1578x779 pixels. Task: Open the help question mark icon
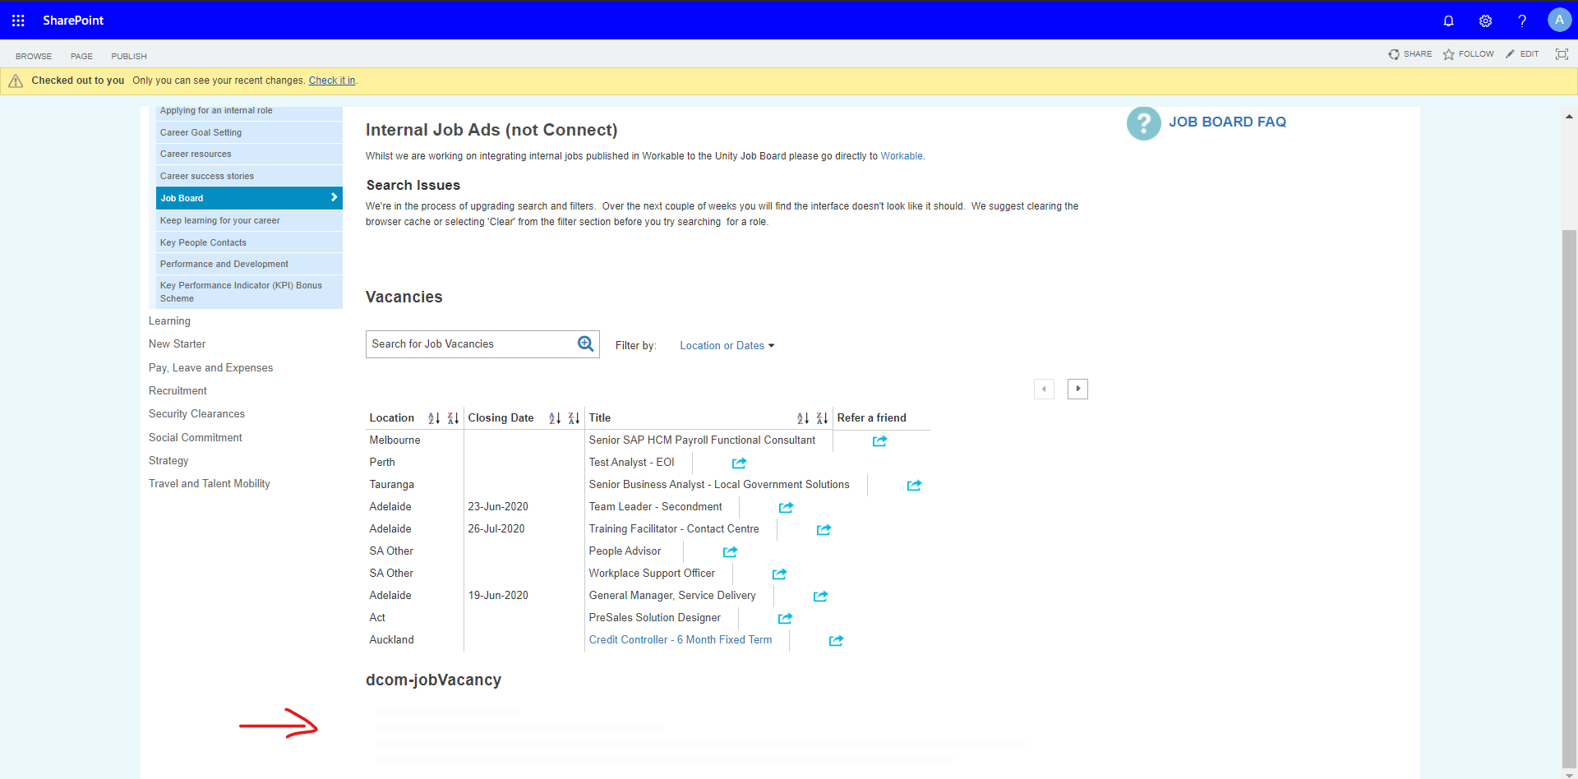pos(1521,21)
